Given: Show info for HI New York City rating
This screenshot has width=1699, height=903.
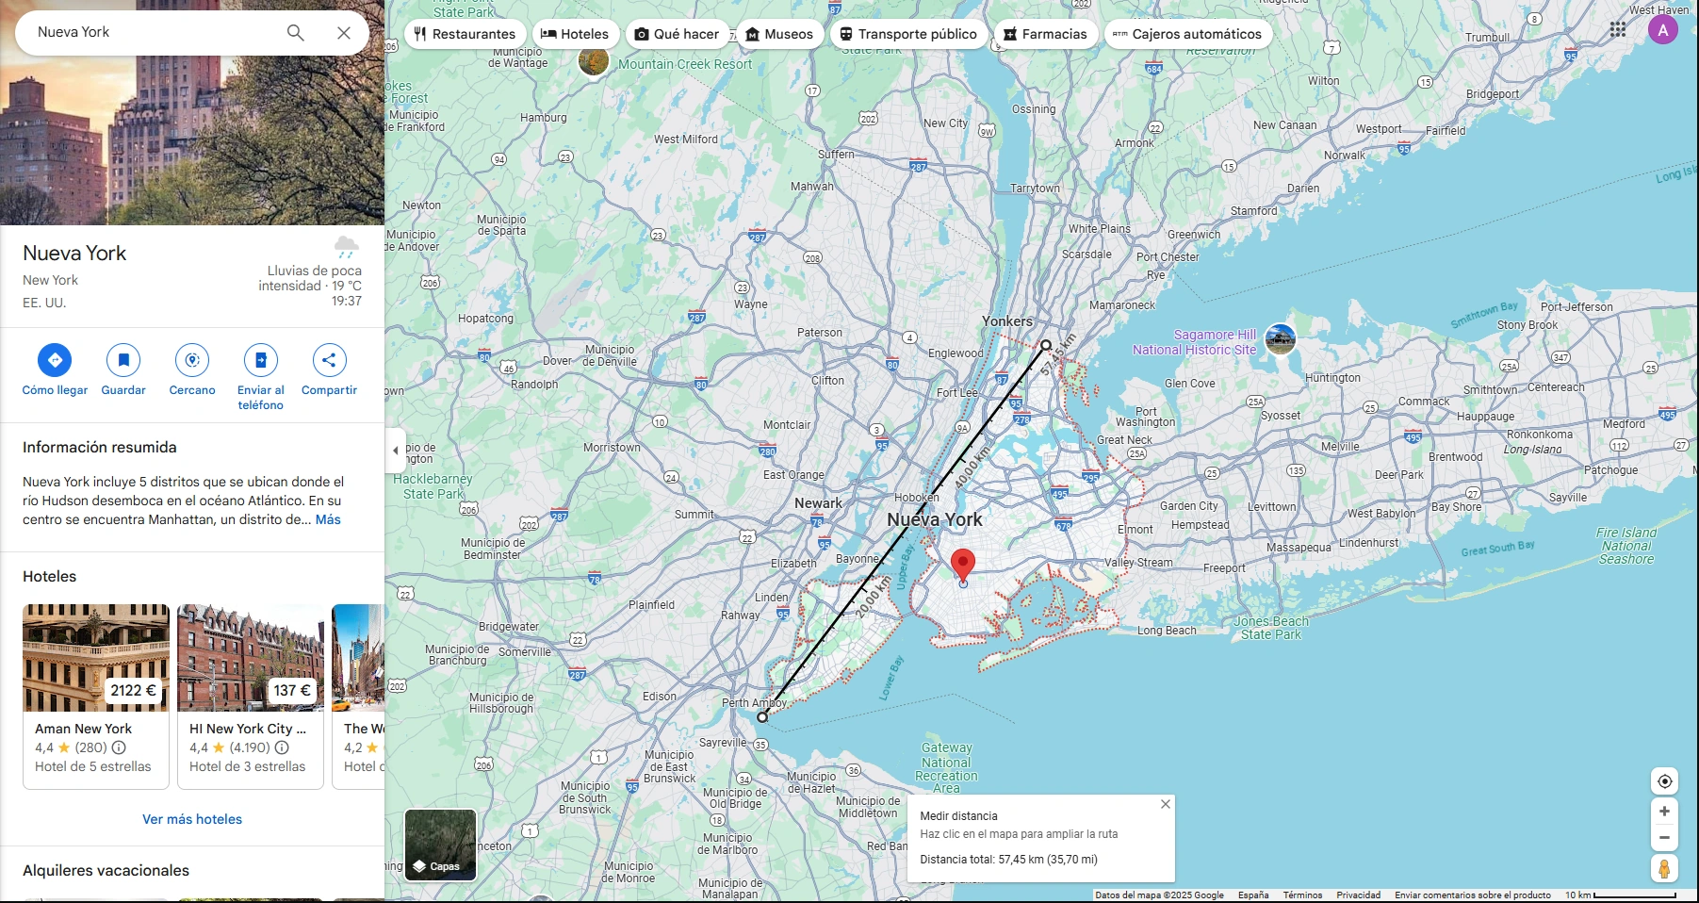Looking at the screenshot, I should tap(282, 747).
